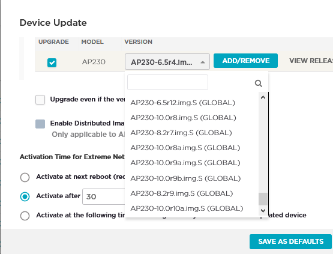Click the ADD/REMOVE button
The image size is (333, 254).
[245, 61]
